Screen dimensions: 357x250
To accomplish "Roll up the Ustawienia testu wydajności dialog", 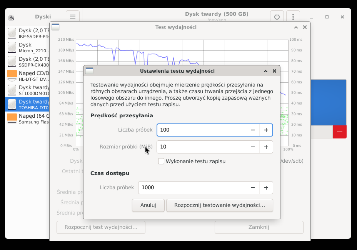I will coord(265,71).
